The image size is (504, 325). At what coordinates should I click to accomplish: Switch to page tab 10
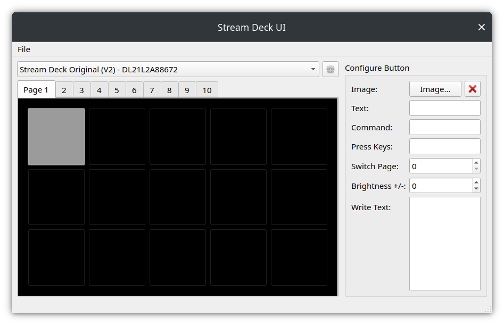207,90
